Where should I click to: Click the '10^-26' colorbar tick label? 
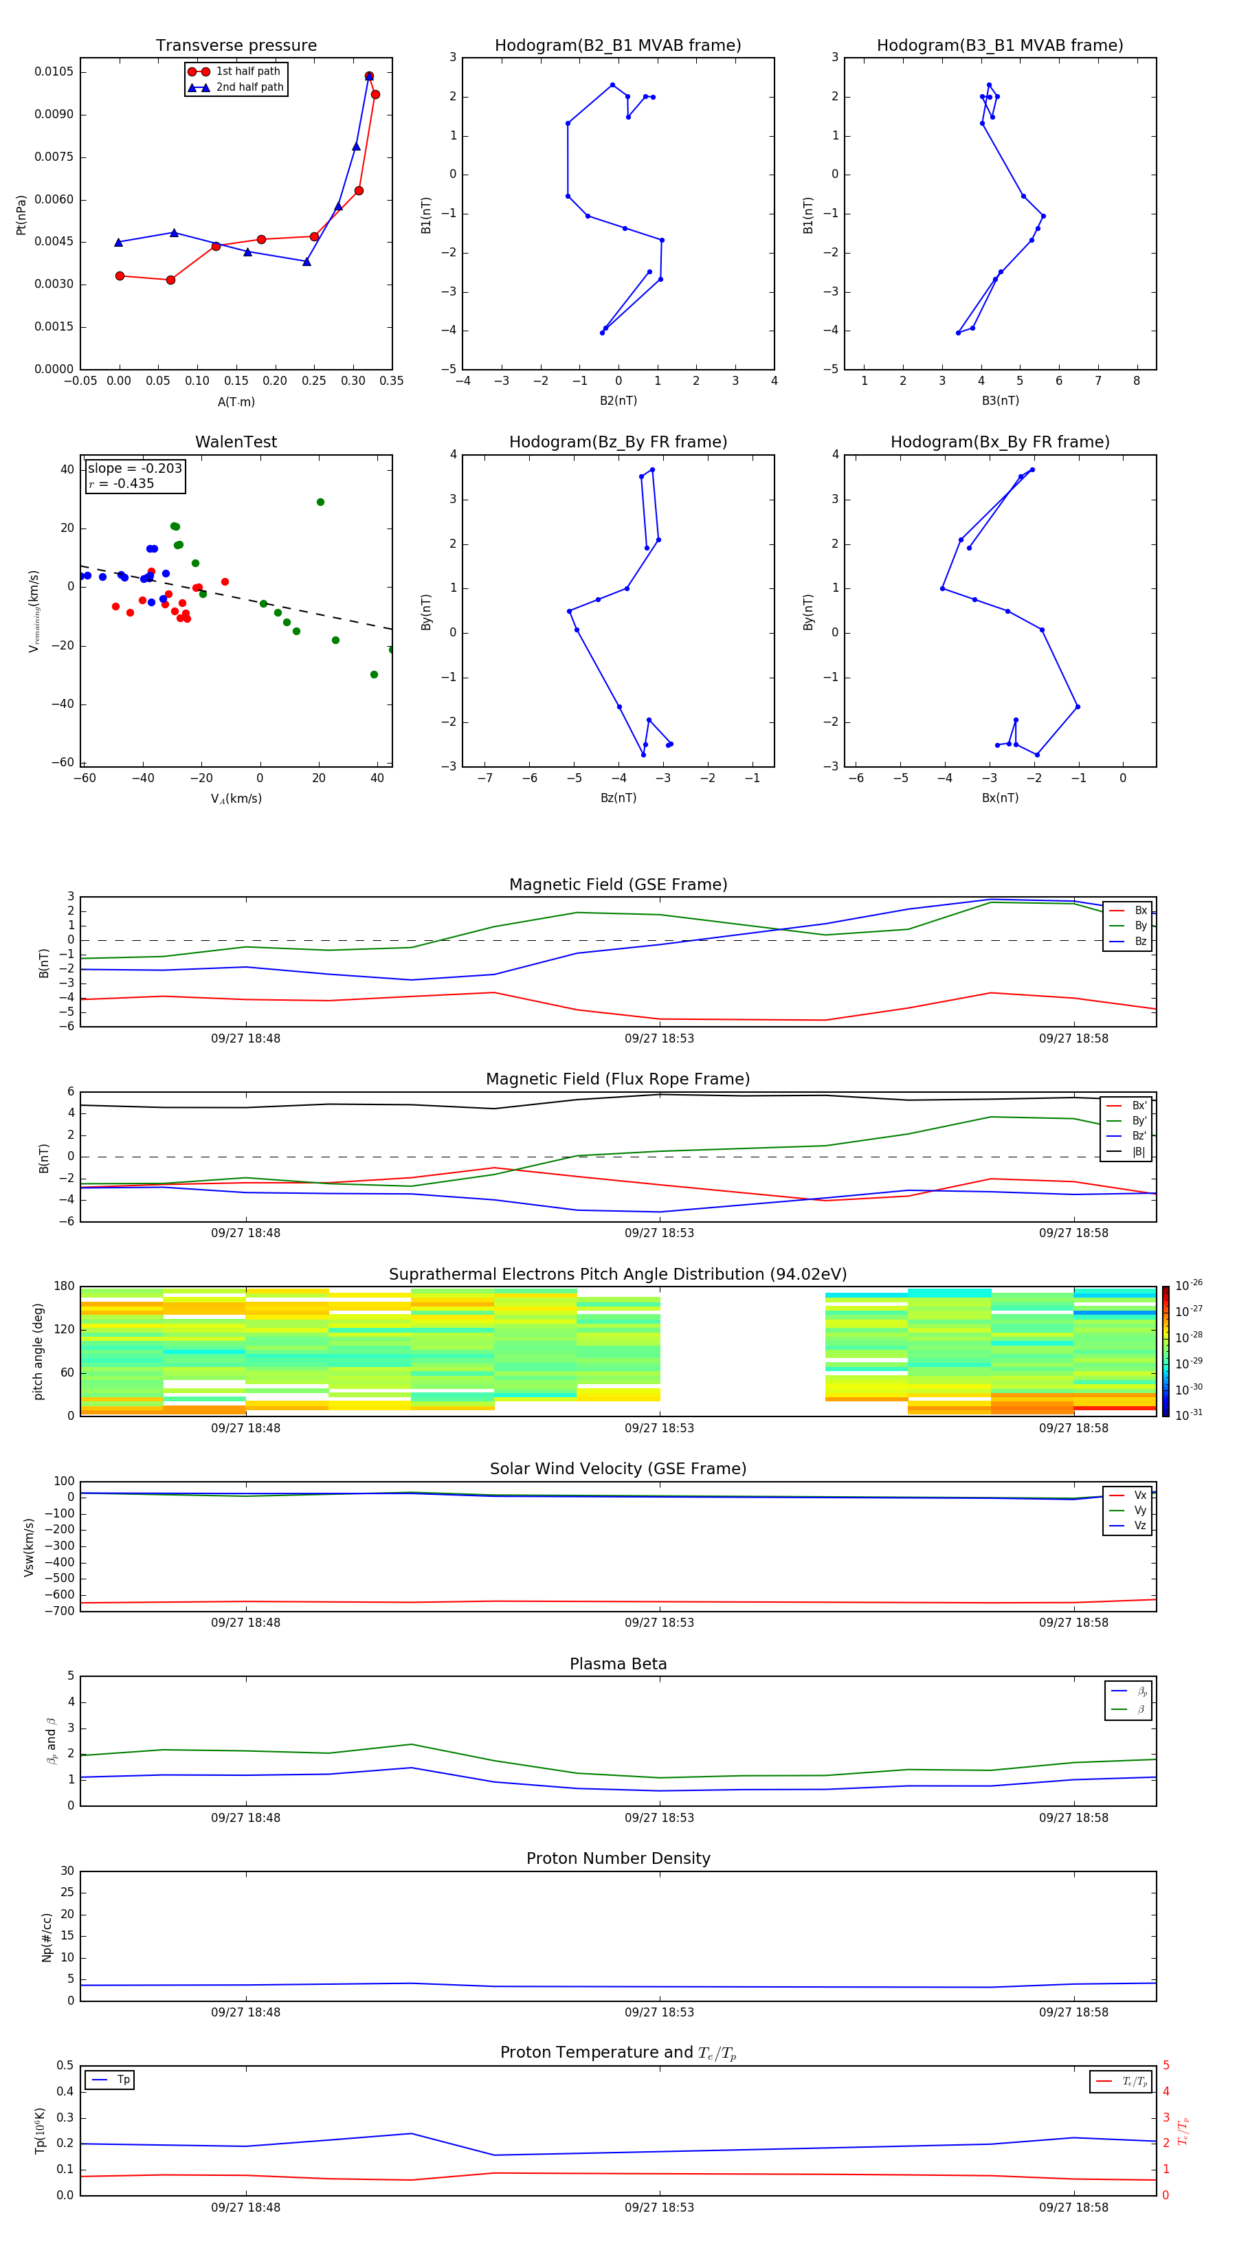(1189, 1285)
